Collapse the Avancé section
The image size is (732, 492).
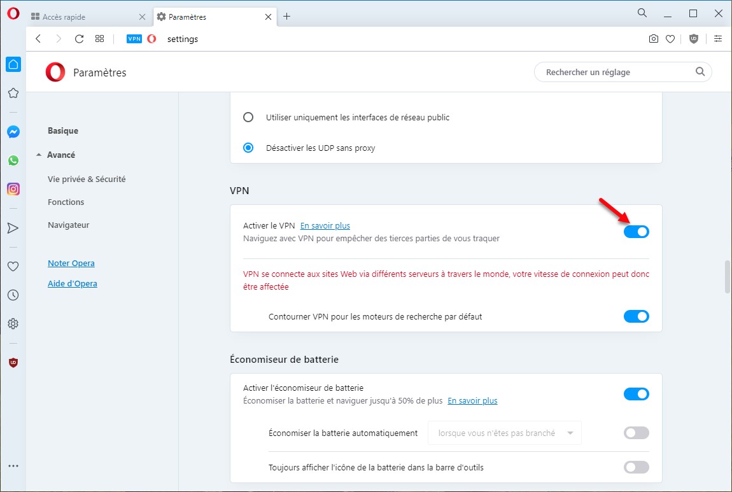click(56, 155)
